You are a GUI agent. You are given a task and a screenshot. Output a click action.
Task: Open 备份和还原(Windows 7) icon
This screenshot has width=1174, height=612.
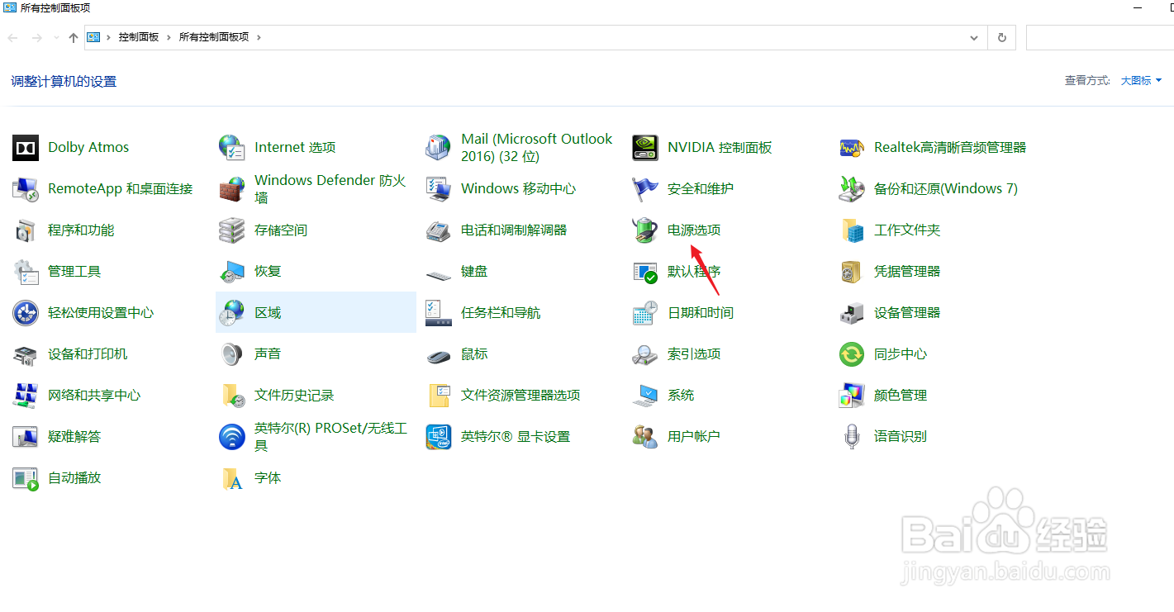tap(852, 189)
